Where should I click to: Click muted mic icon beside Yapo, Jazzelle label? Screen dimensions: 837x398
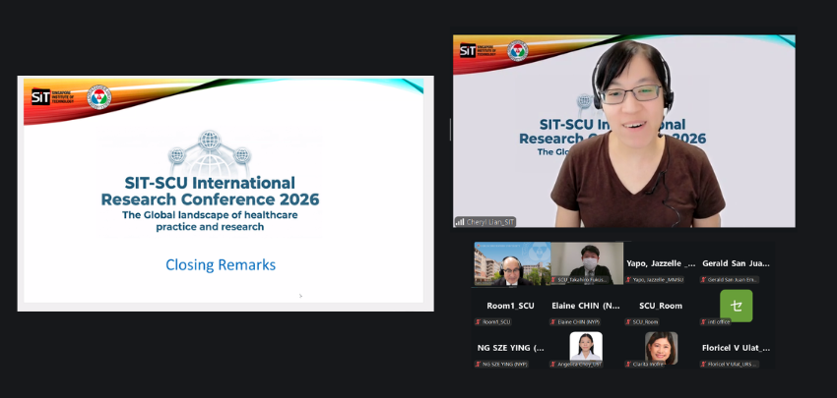[x=629, y=280]
